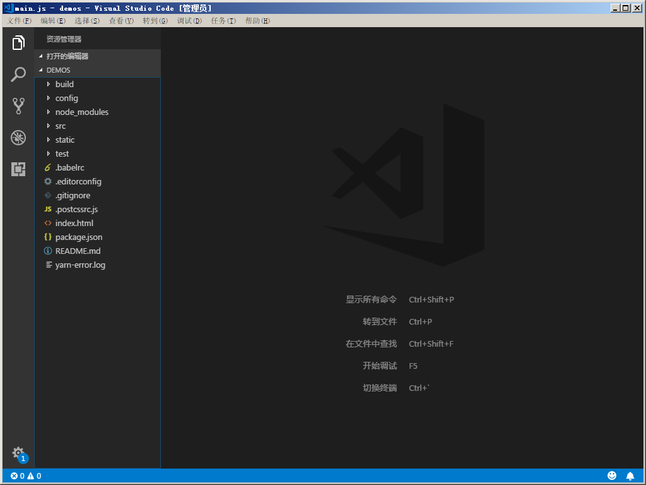Viewport: 646px width, 485px height.
Task: Expand the test folder arrow
Action: (48, 154)
